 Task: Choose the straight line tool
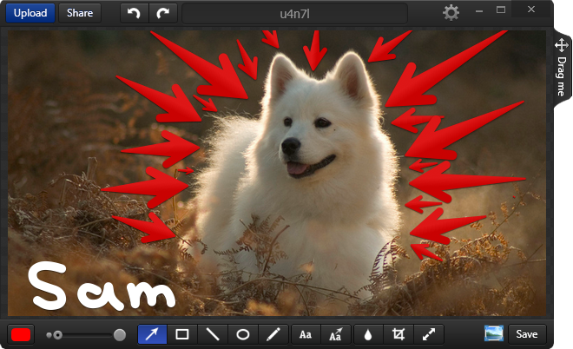[x=213, y=334]
